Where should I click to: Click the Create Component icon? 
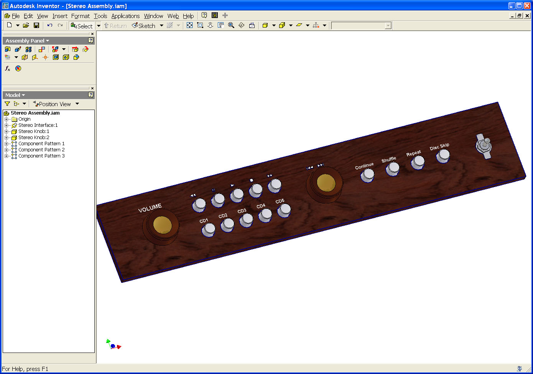(18, 49)
